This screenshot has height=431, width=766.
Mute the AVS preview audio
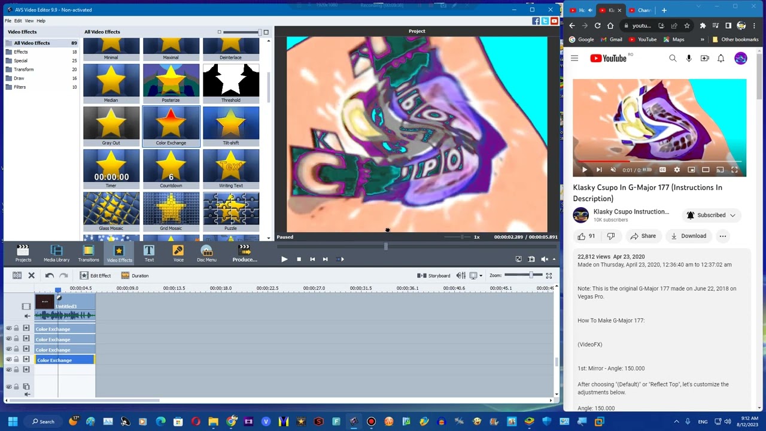click(545, 259)
